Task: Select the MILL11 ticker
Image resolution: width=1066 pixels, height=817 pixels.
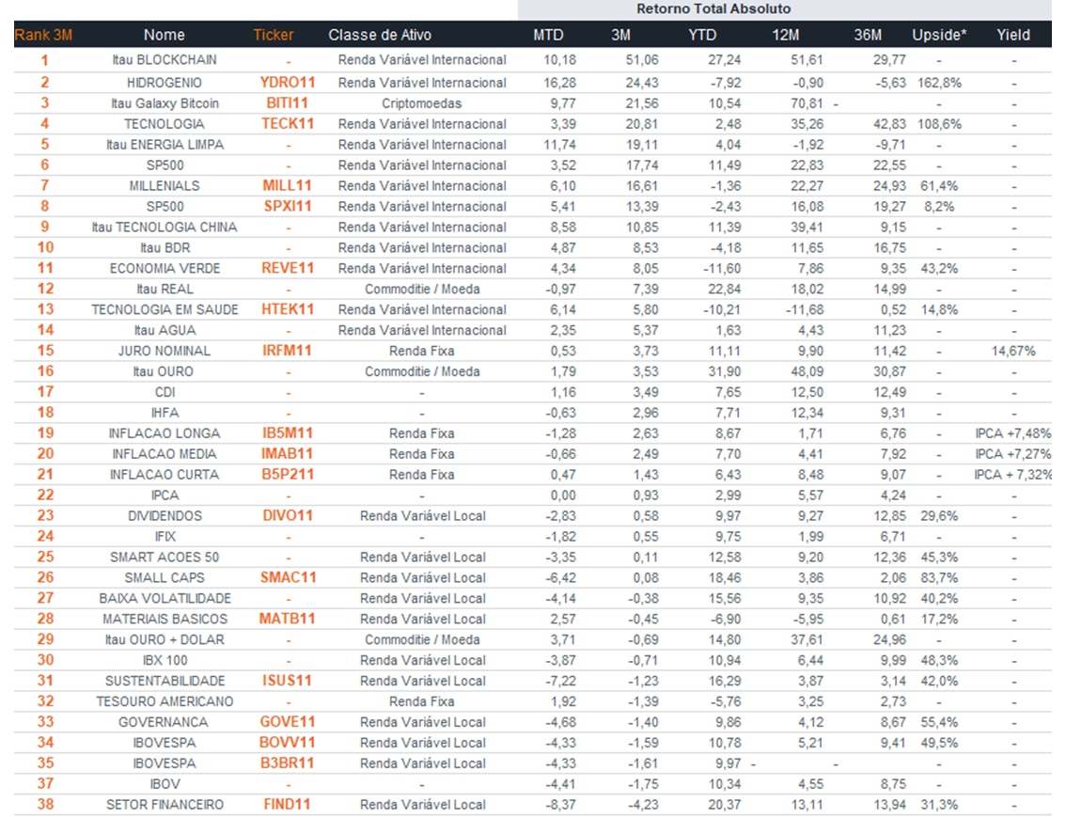Action: 288,185
